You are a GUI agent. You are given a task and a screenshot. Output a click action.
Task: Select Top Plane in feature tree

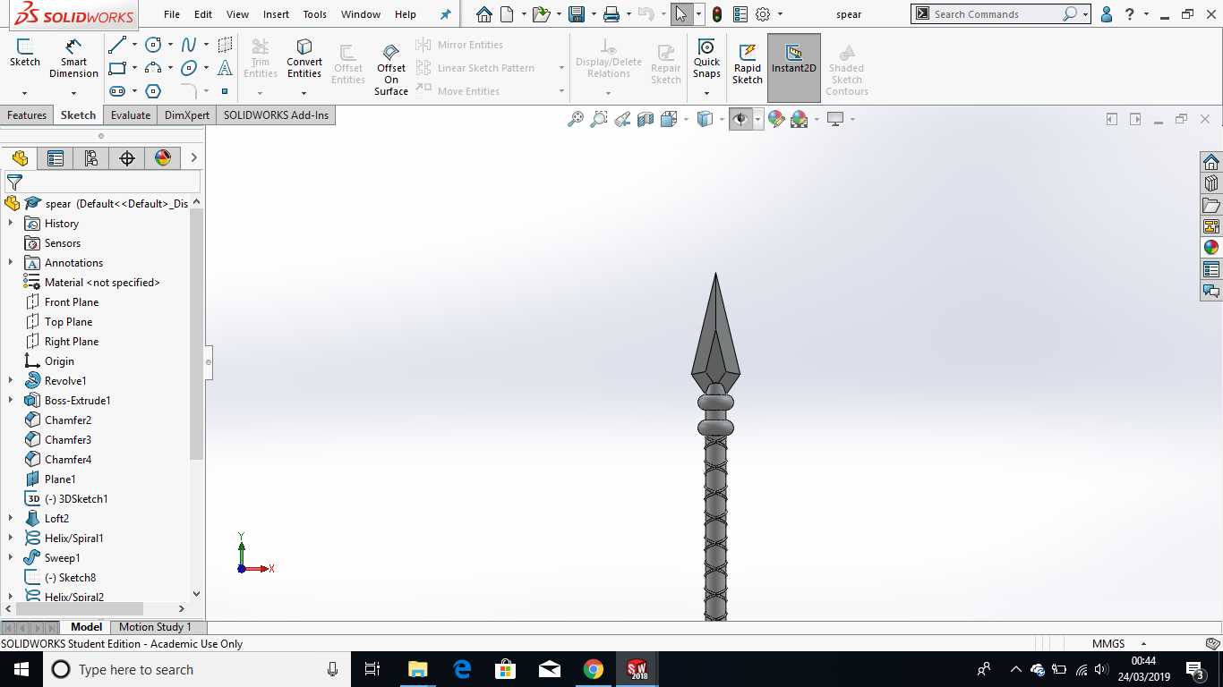[x=68, y=322]
